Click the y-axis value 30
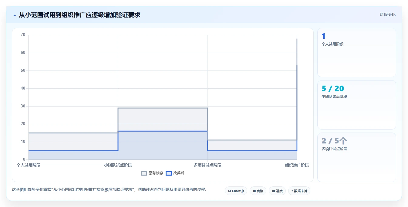408x207 pixels. pos(23,106)
